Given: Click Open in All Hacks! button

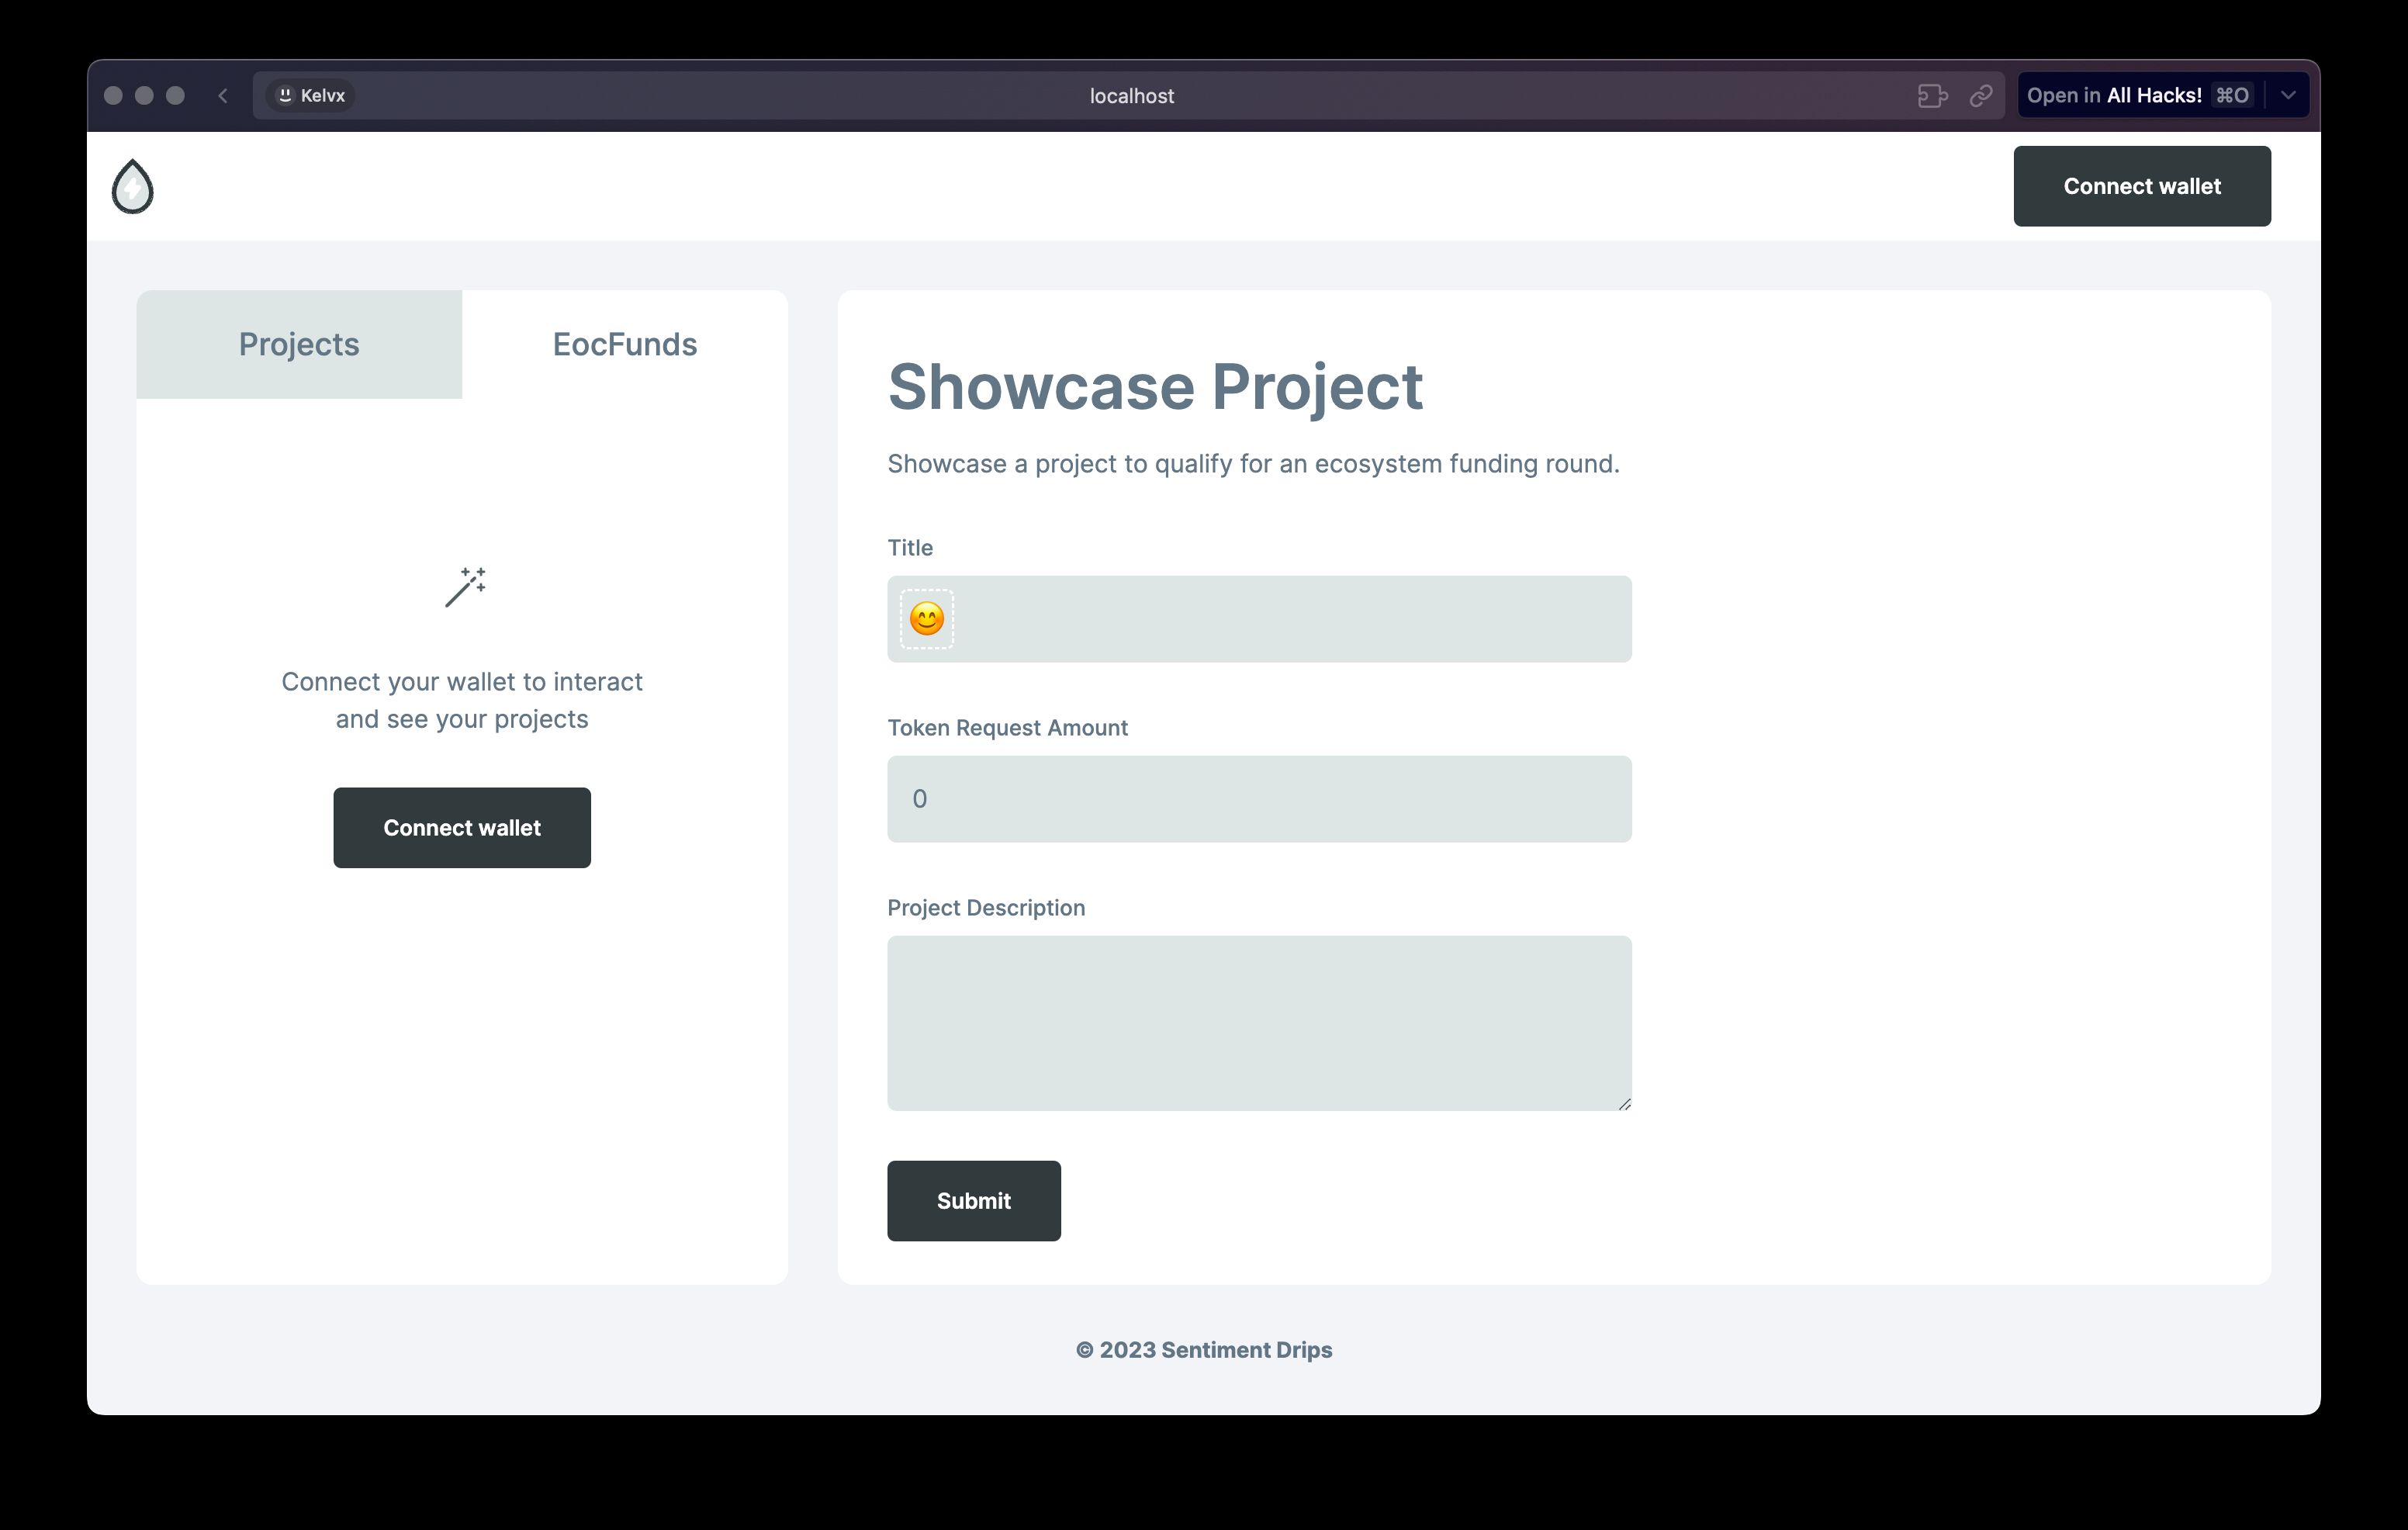Looking at the screenshot, I should tap(2139, 96).
